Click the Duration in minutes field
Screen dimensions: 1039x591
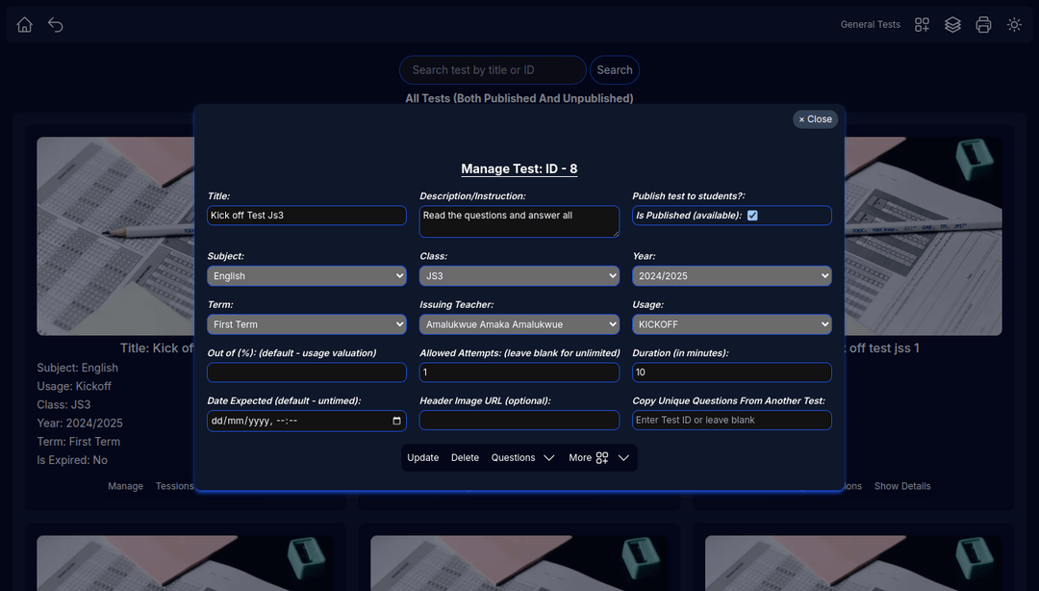(x=731, y=373)
